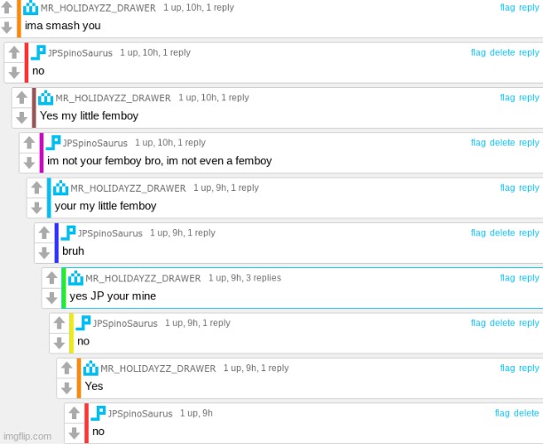The width and height of the screenshot is (543, 444).
Task: Downvote the "your my little femboy" comment
Action: click(36, 207)
